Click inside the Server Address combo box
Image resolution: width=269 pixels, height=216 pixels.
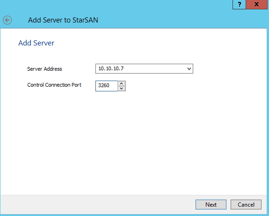pyautogui.click(x=144, y=68)
